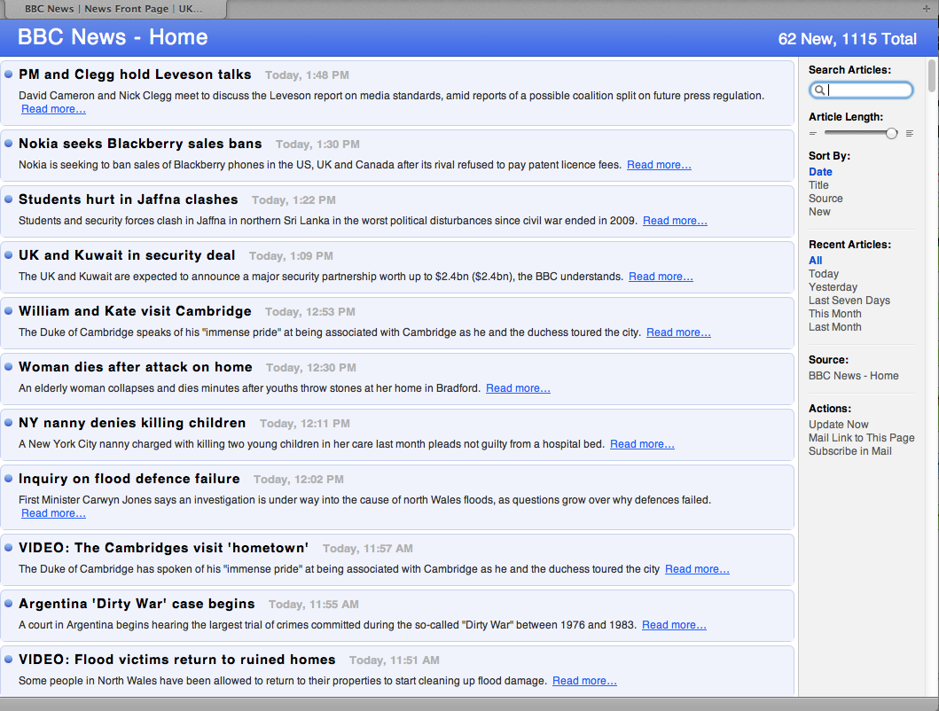Read more on PM and Clegg Leveson story

53,109
